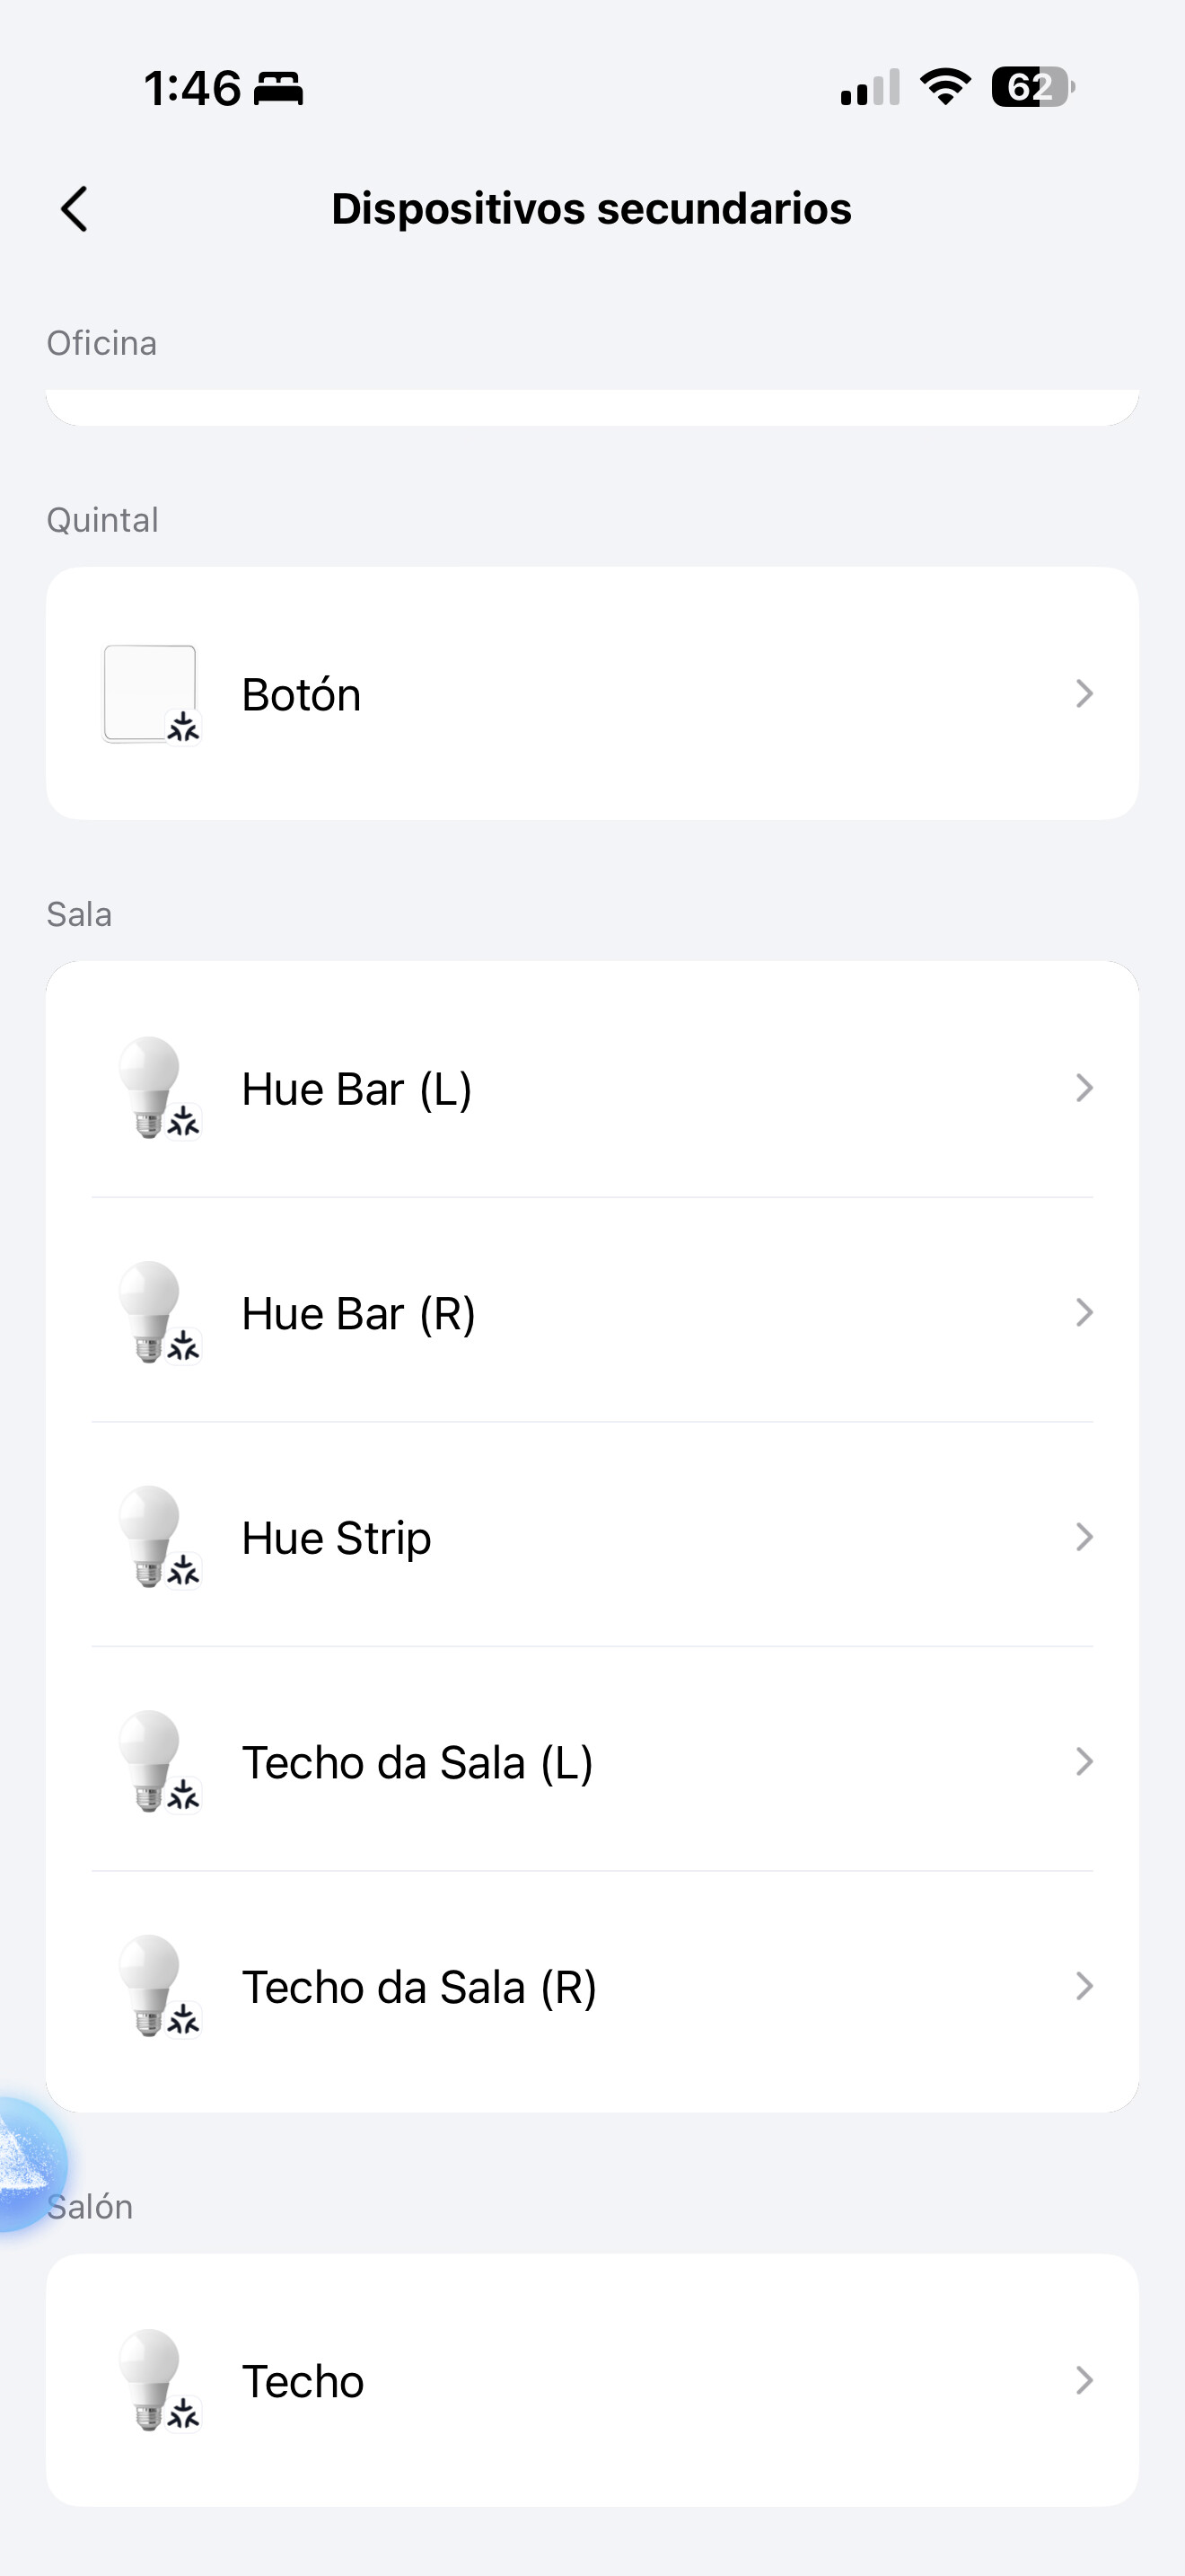Select the Techo device label in Salón
The width and height of the screenshot is (1185, 2576).
[303, 2381]
